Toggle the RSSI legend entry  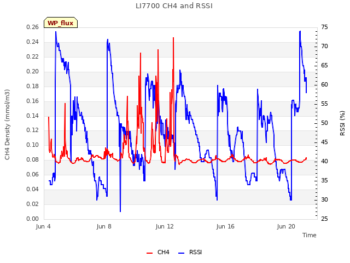(x=190, y=252)
